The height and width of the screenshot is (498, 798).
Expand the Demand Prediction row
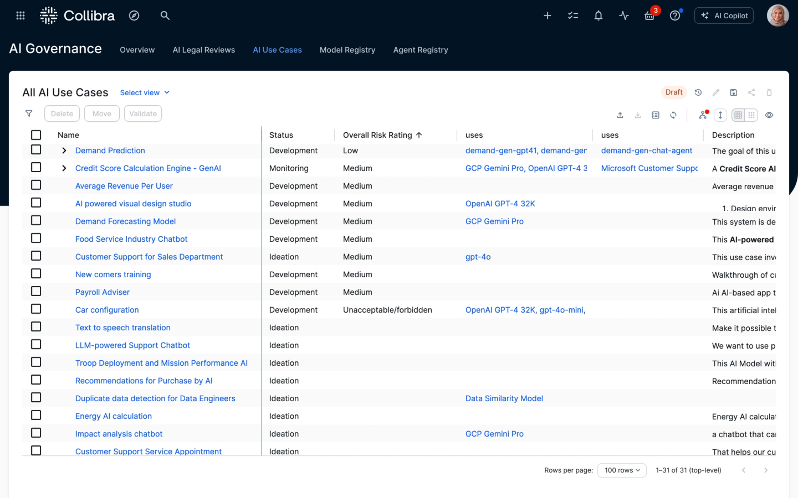click(x=64, y=151)
